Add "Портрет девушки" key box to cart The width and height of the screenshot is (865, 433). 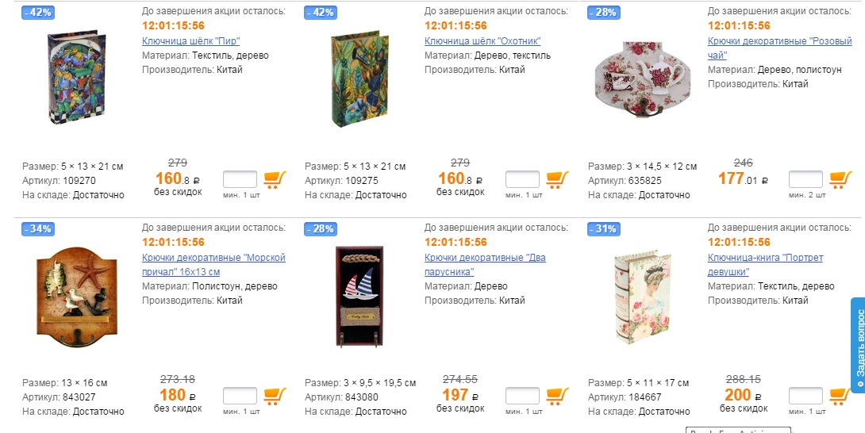coord(840,396)
